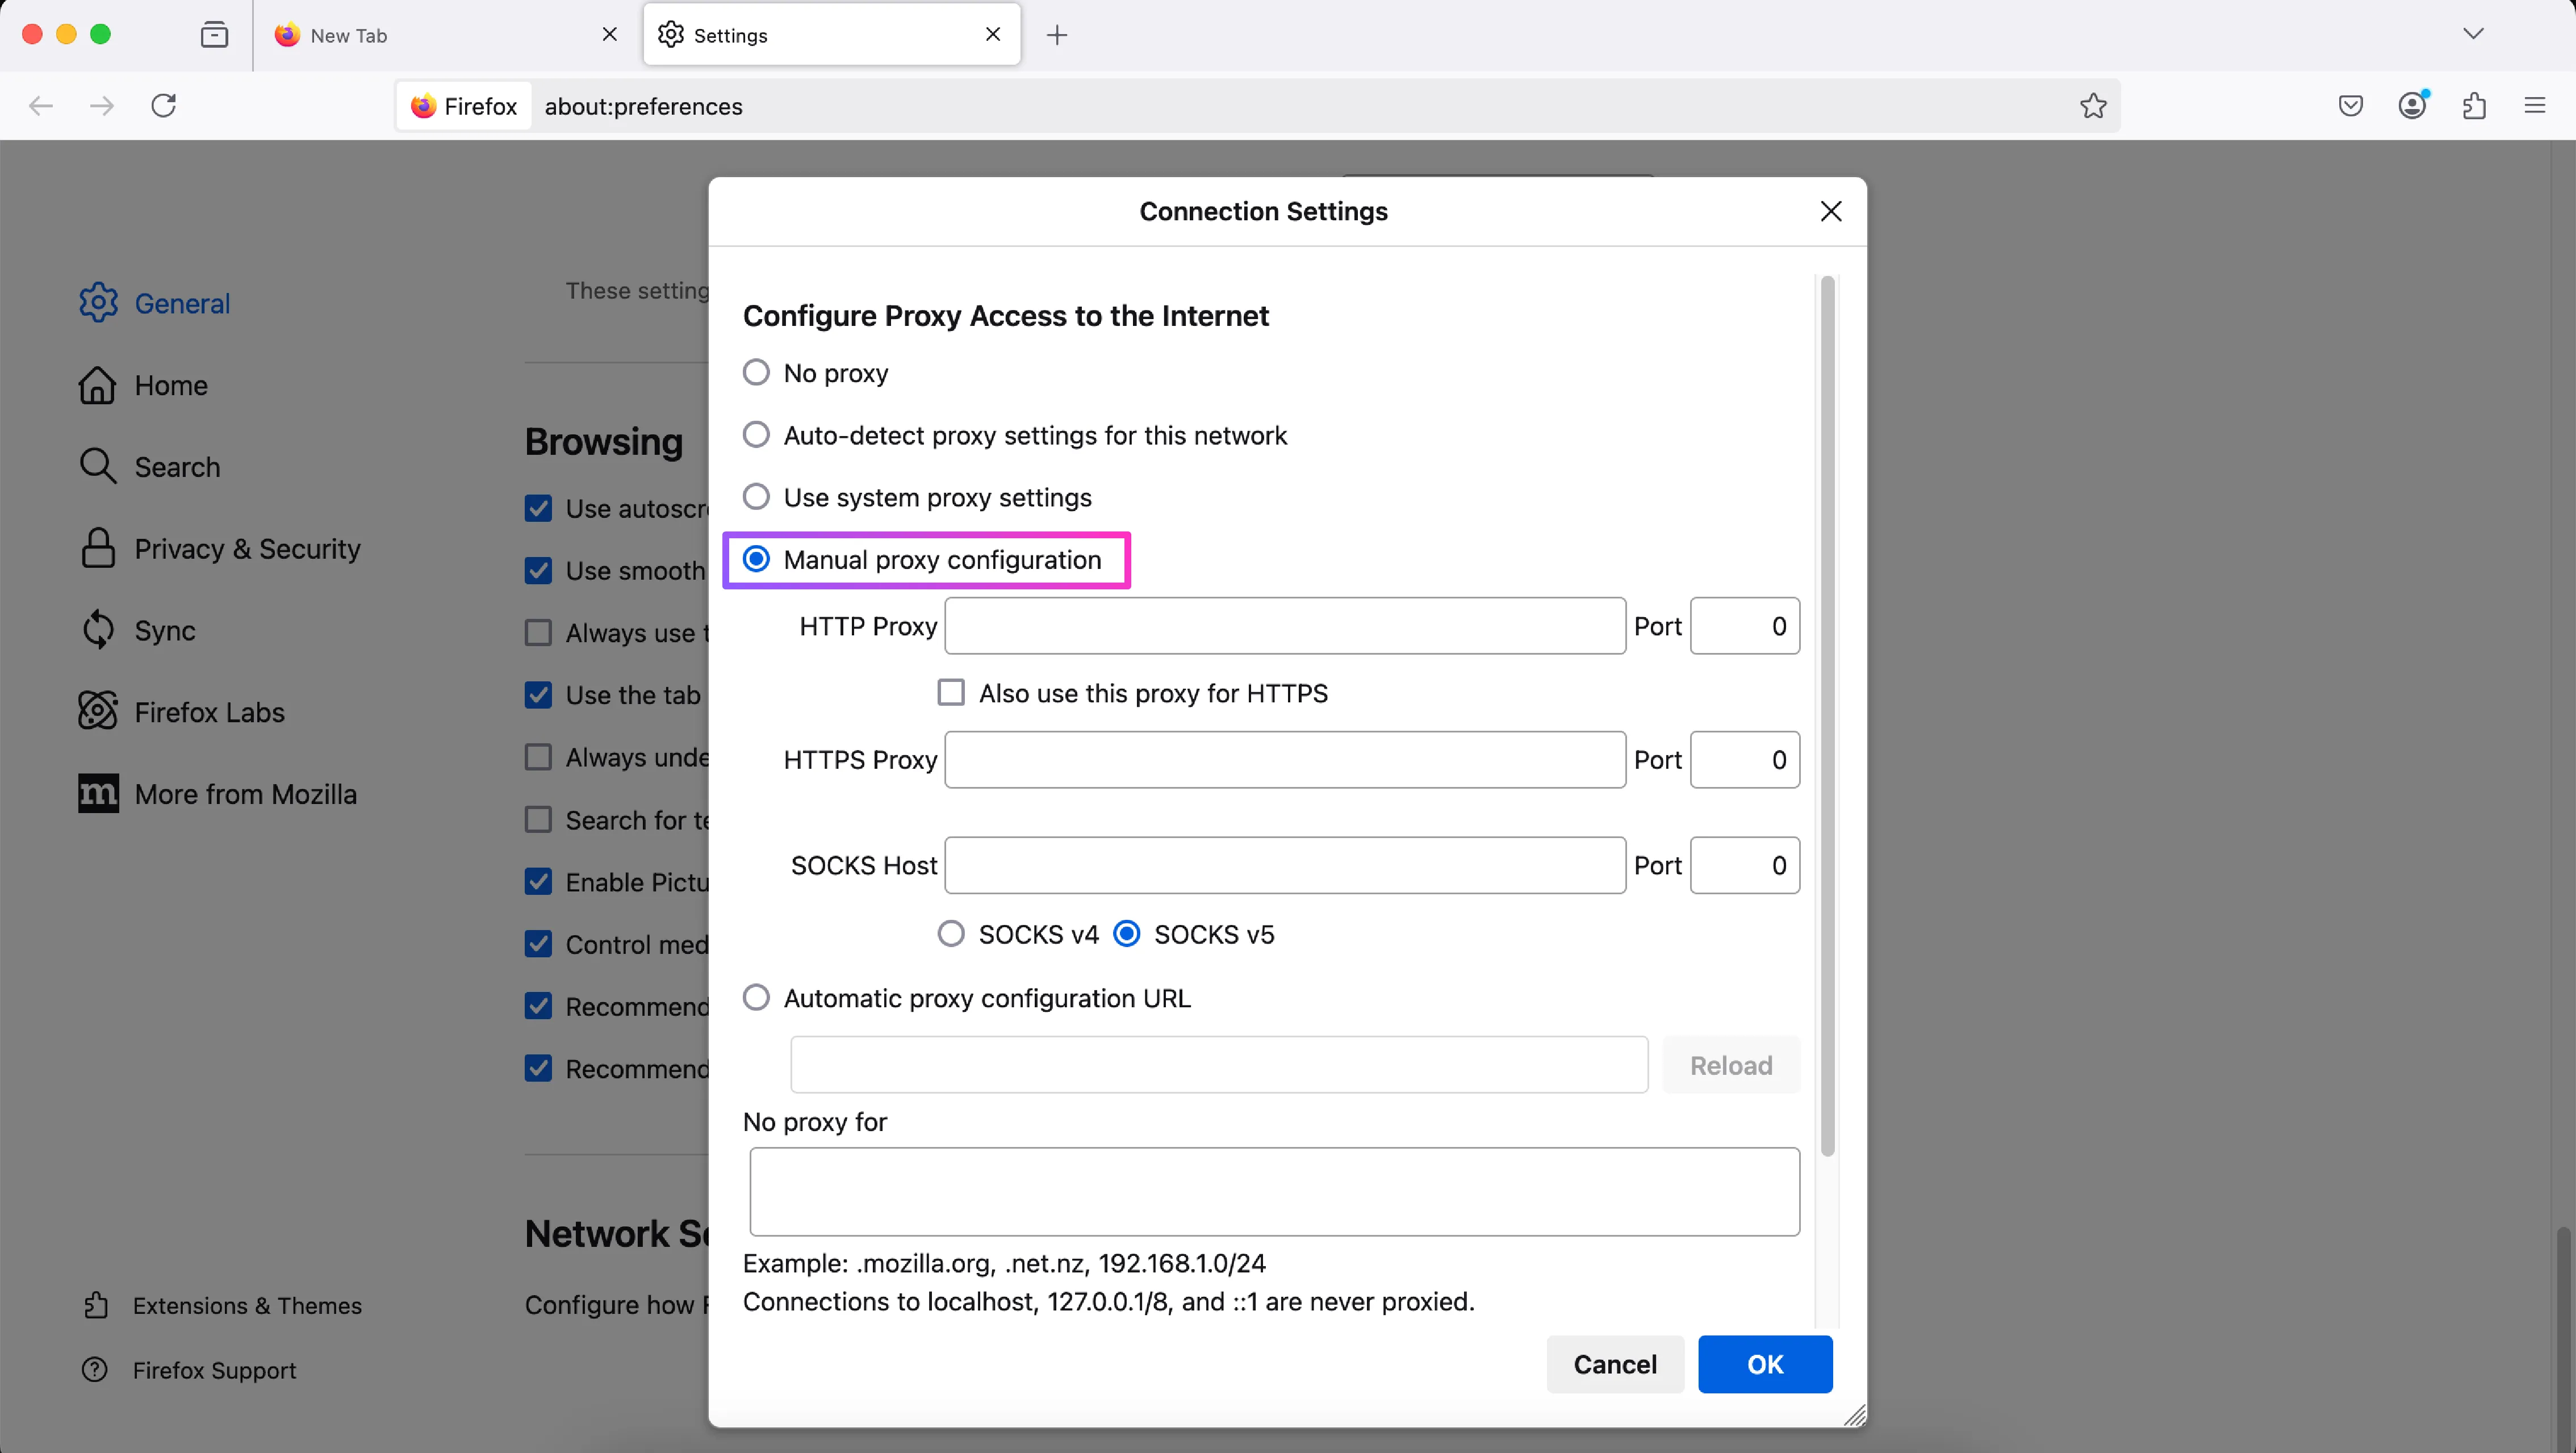This screenshot has height=1453, width=2576.
Task: Close the Connection Settings dialog
Action: pos(1830,211)
